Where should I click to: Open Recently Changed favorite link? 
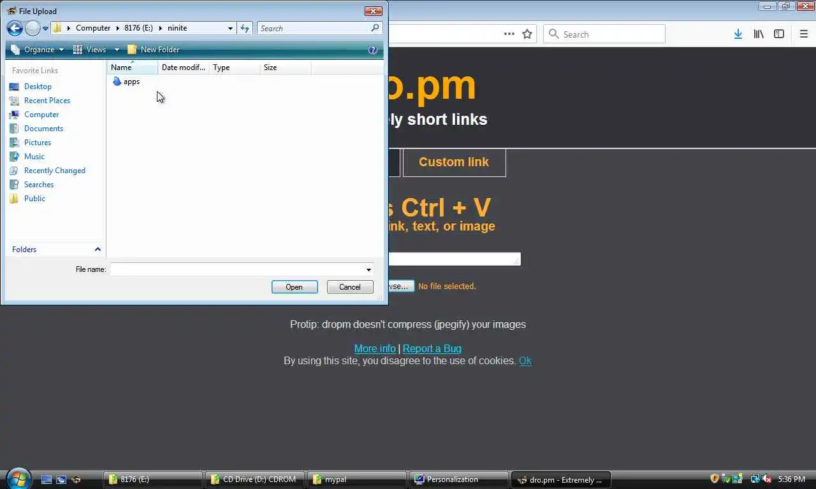tap(54, 171)
